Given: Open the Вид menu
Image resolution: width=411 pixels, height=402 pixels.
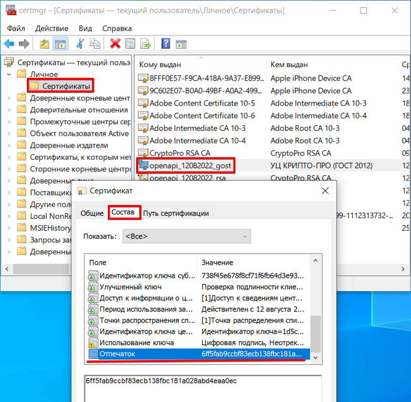Looking at the screenshot, I should (86, 28).
